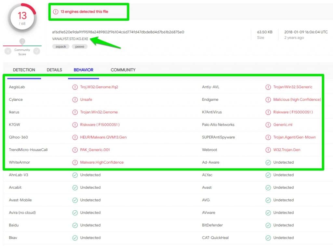Viewport: 333px width, 246px height.
Task: Click the warning icon next to K7AntiVirus Riskware
Action: point(268,112)
